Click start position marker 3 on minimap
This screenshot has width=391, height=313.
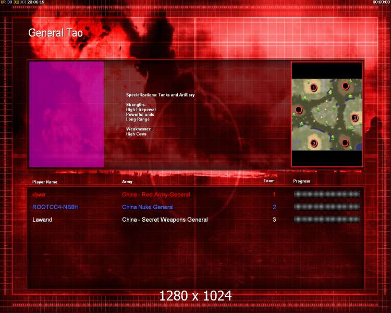pos(355,118)
